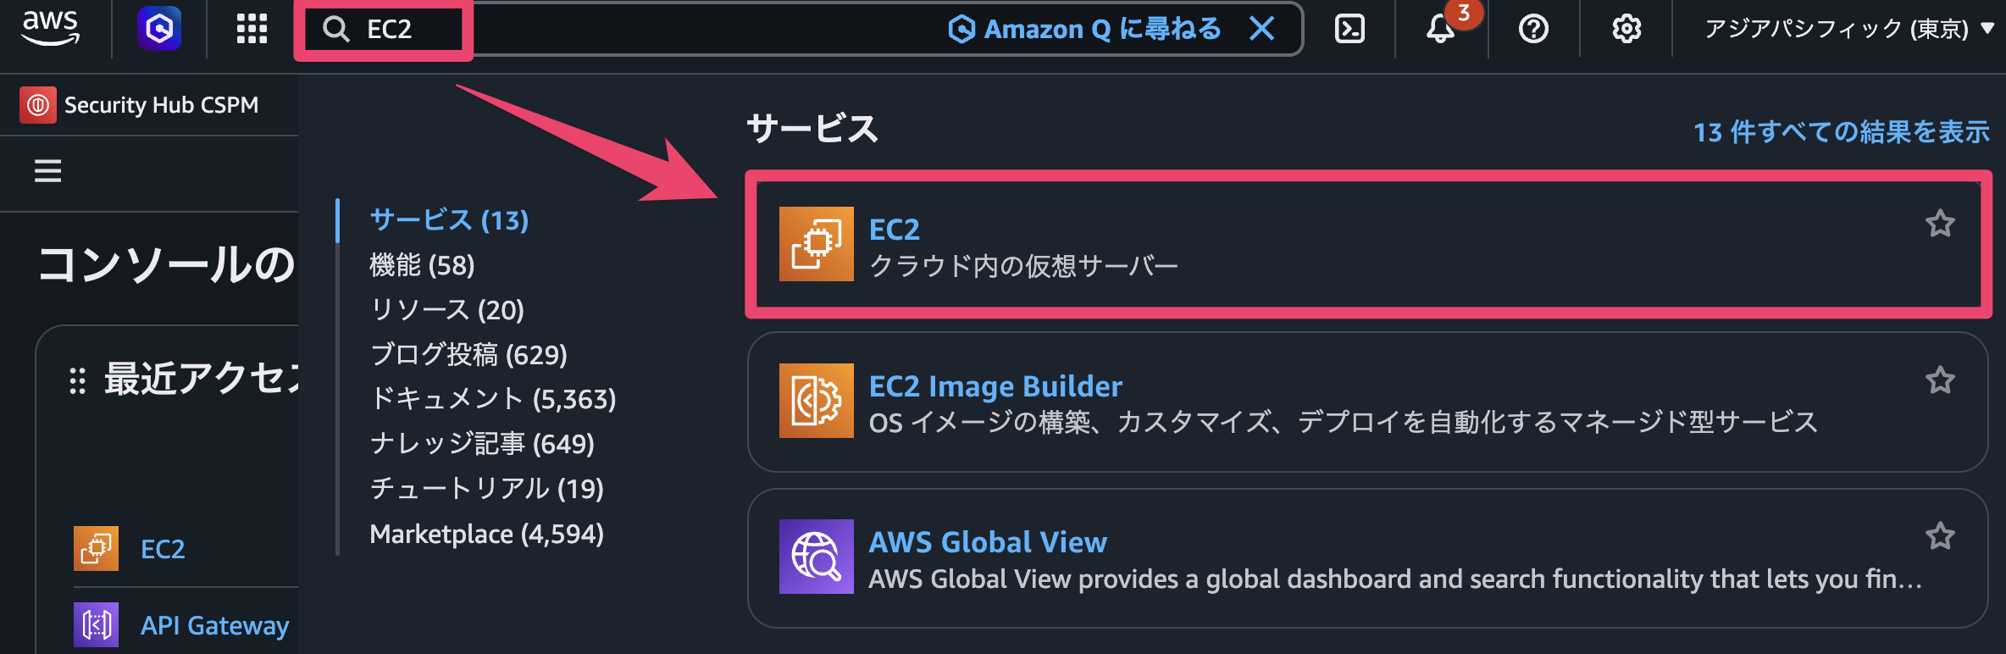Open the Amazon Q assistant icon

click(x=159, y=28)
